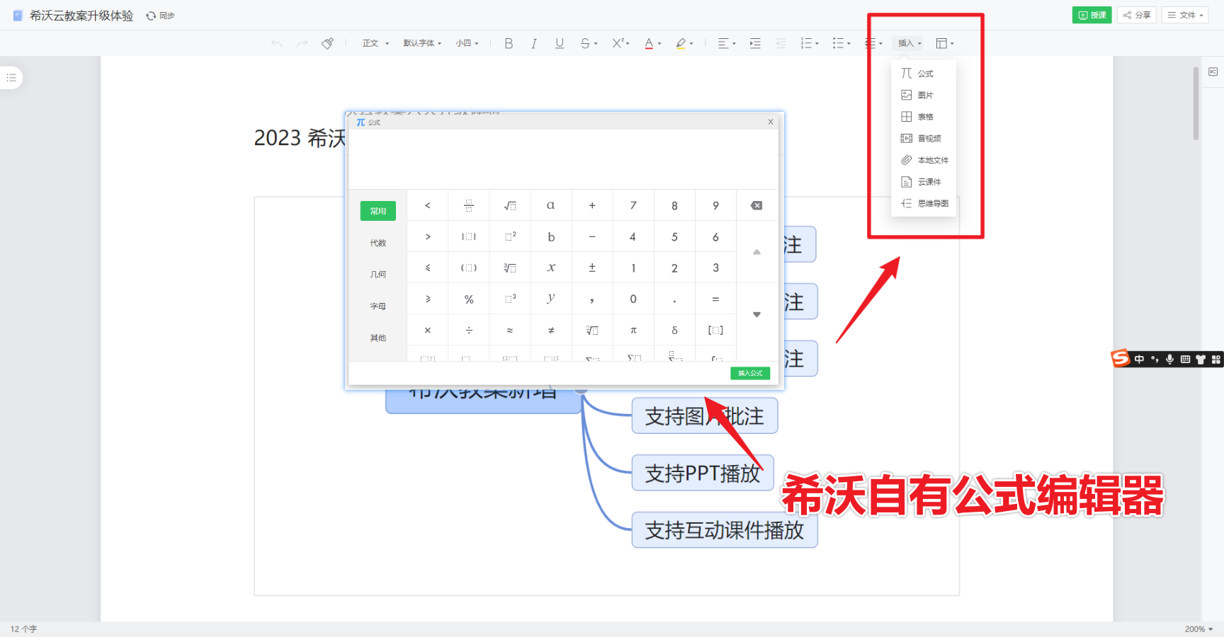Insert the approximately-equal symbol
The height and width of the screenshot is (637, 1224).
[x=510, y=330]
